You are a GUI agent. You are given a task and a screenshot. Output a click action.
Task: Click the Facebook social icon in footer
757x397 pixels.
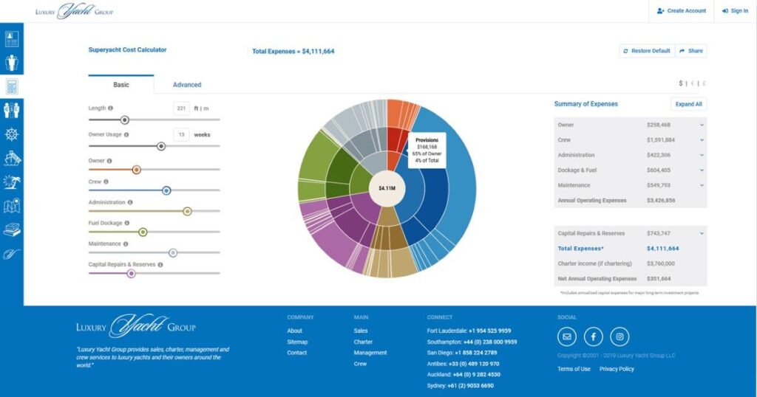593,336
